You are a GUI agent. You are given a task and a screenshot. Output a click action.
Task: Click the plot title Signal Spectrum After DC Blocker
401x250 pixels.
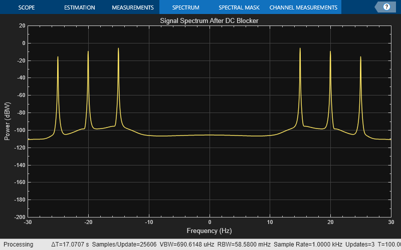point(209,20)
